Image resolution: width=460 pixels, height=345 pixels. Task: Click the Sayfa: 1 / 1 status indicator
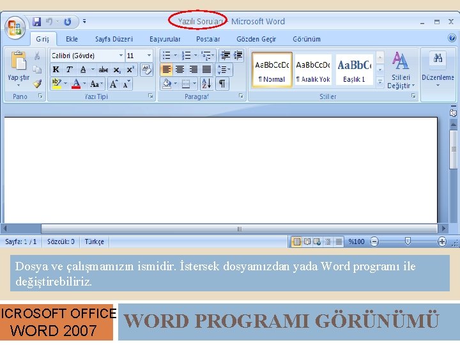21,241
